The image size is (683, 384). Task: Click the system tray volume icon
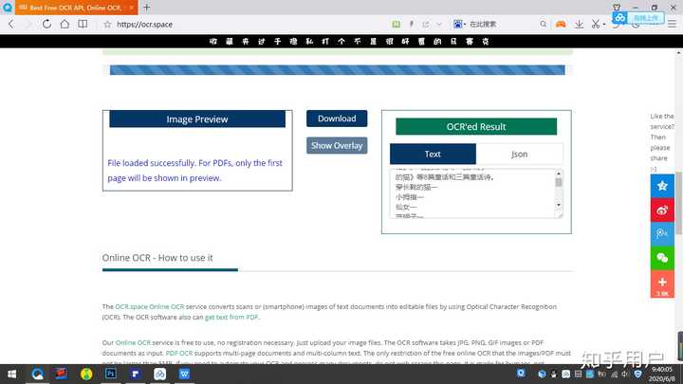point(625,374)
